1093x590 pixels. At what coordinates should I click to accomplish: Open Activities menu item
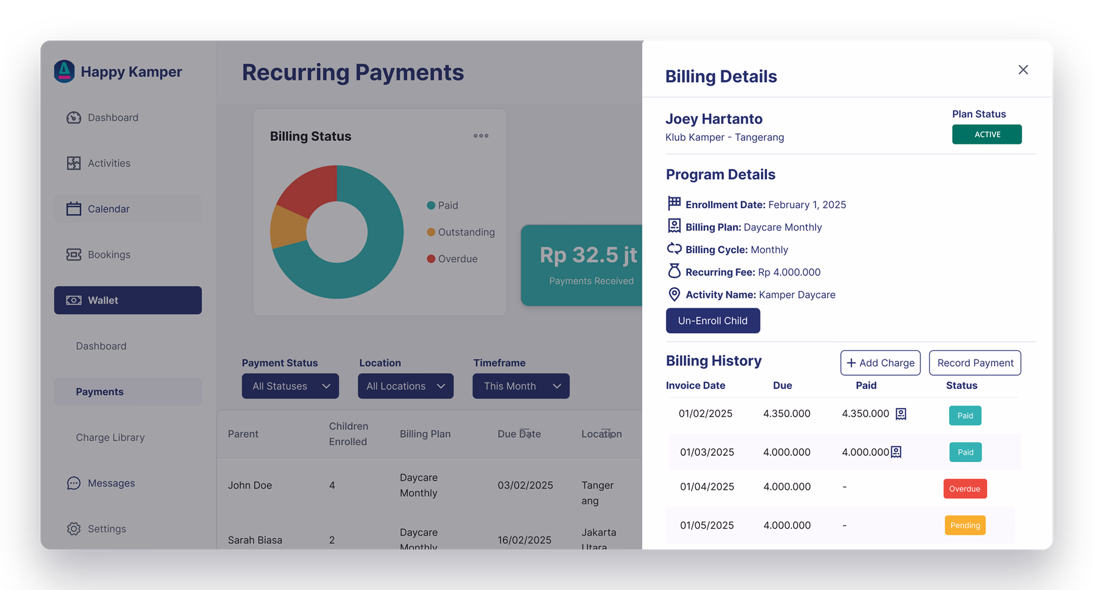point(128,163)
